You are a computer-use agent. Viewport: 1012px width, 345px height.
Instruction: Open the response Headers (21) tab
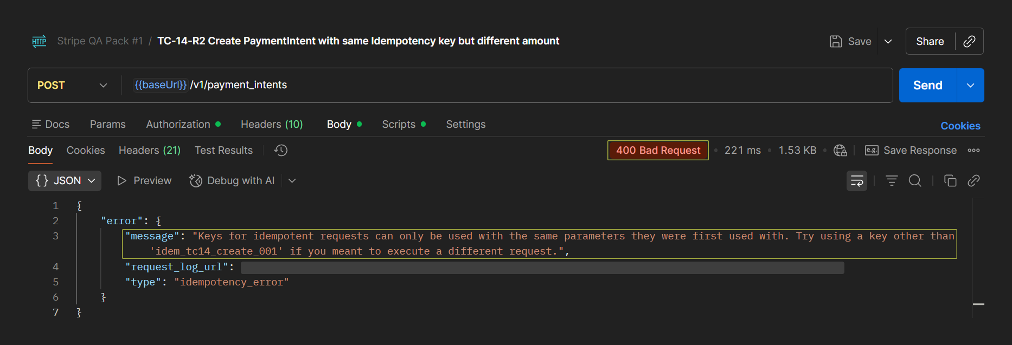[x=150, y=150]
